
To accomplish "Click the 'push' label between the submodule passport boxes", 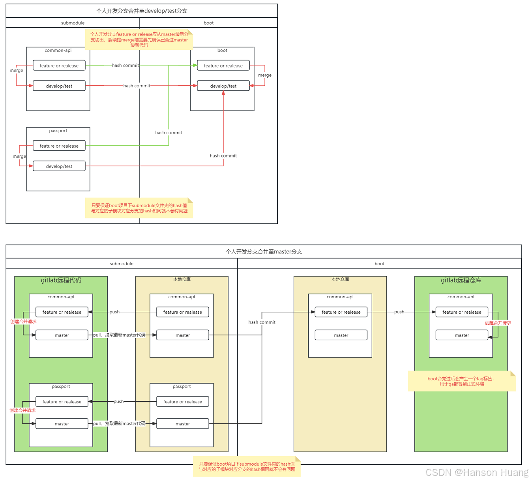I will (118, 401).
